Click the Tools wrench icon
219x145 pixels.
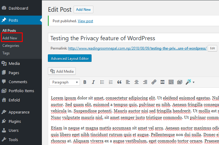4,140
